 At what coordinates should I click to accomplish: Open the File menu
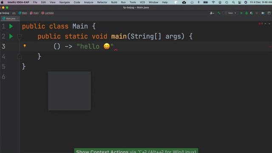pyautogui.click(x=35, y=3)
